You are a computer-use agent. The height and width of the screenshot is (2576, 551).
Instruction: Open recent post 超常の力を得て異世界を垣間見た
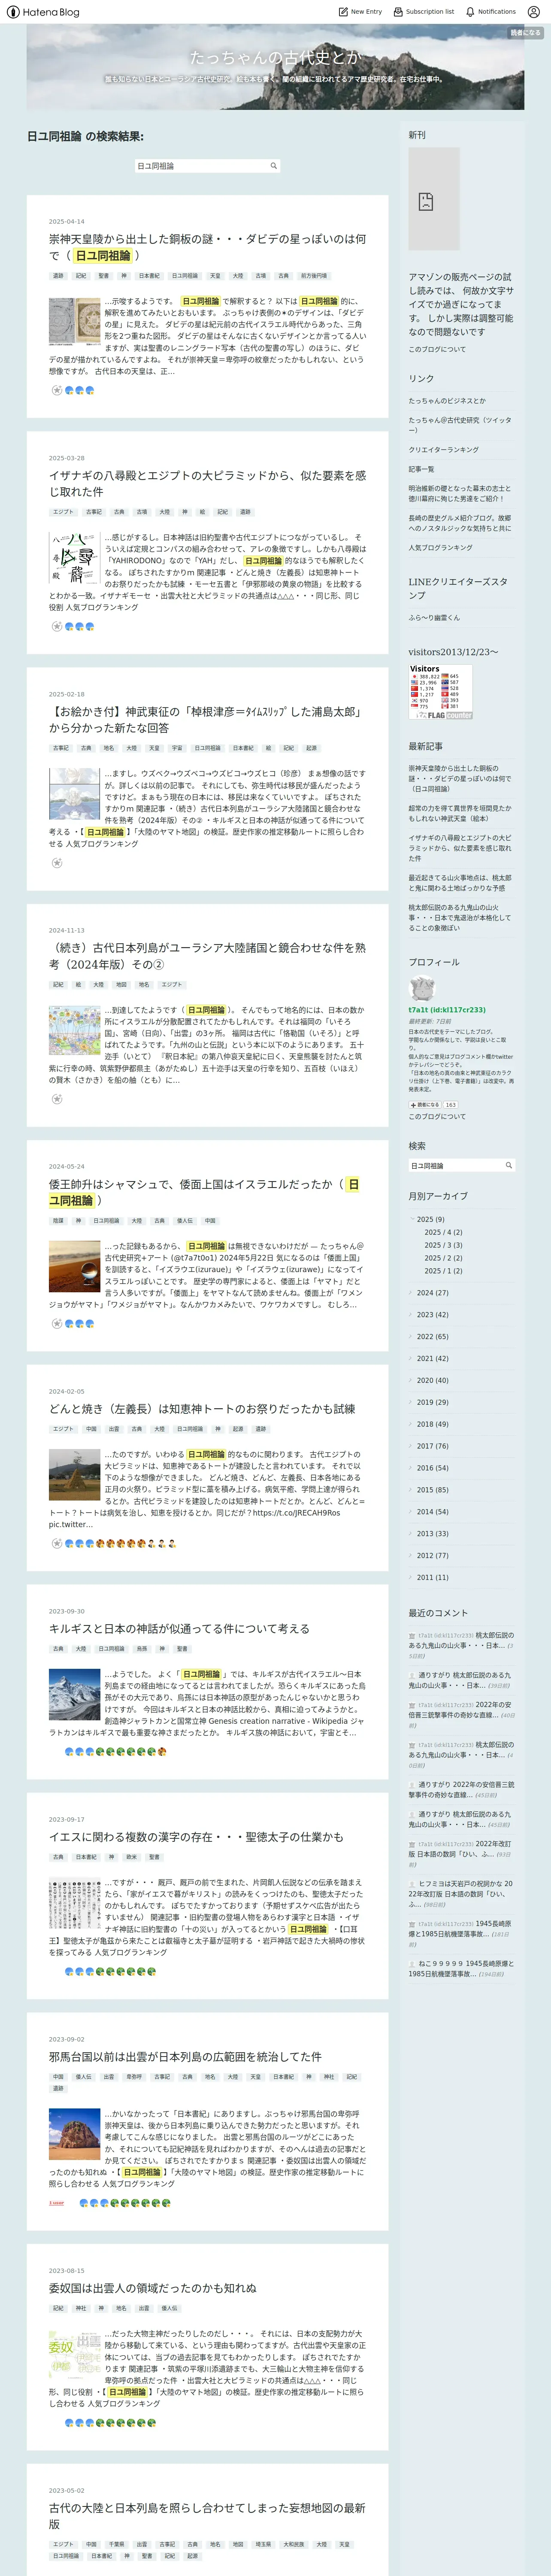click(459, 813)
